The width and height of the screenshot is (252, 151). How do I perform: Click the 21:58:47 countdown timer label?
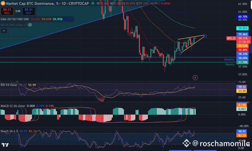pyautogui.click(x=244, y=42)
